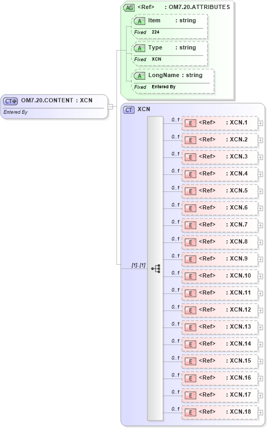Click the E icon of XCN.3
Image resolution: width=267 pixels, height=428 pixels.
tap(190, 157)
